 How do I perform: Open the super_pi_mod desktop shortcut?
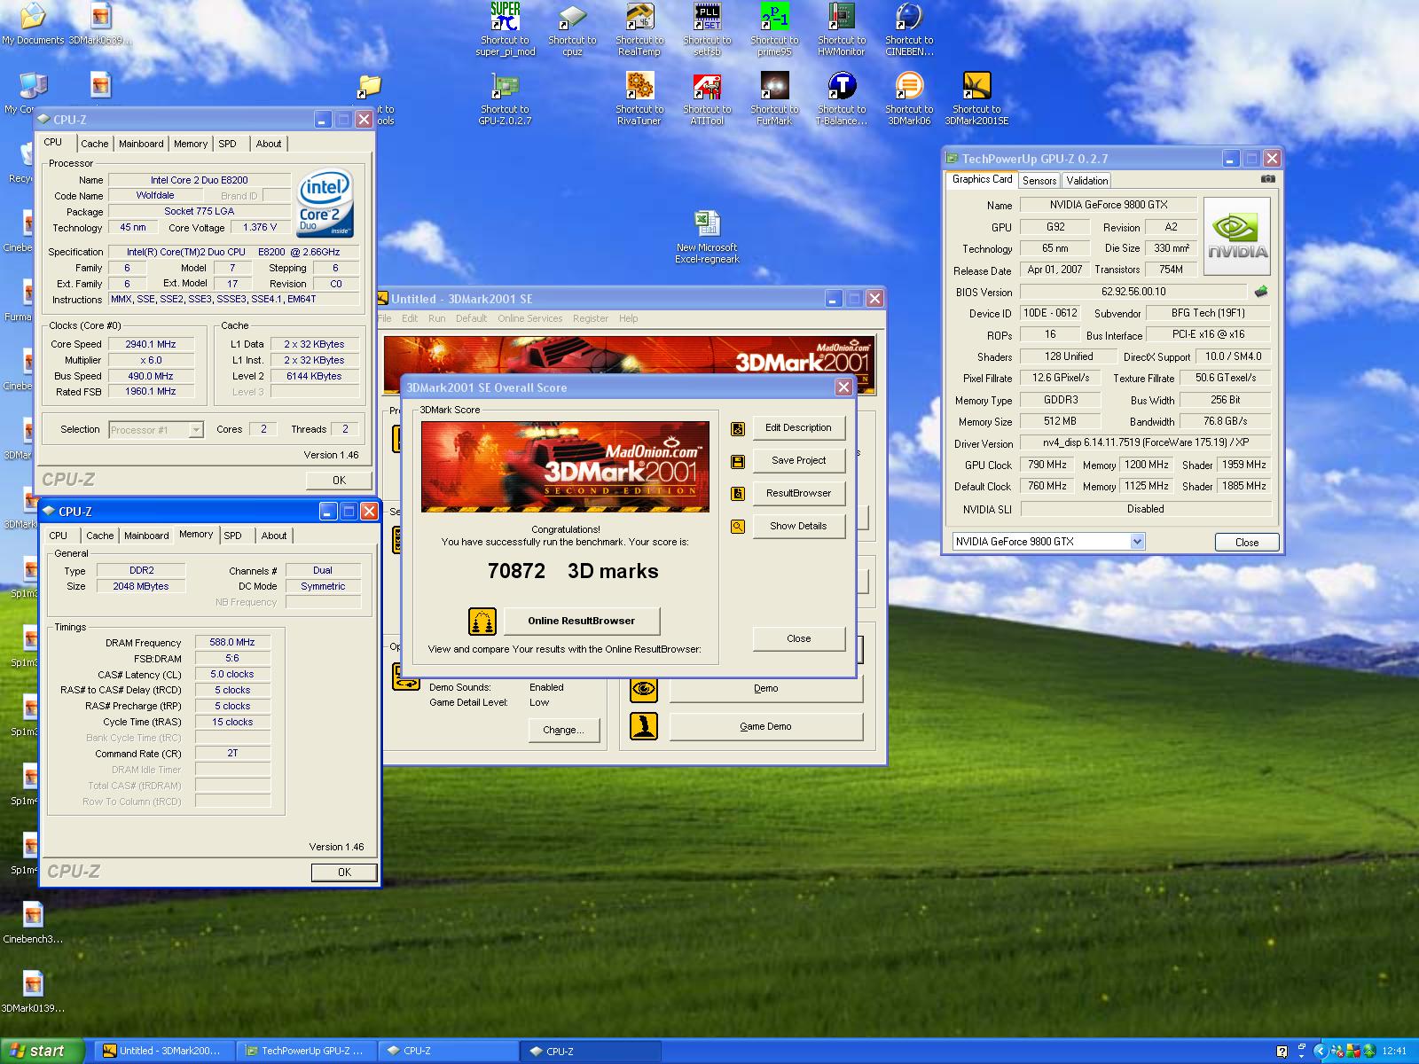pos(505,29)
